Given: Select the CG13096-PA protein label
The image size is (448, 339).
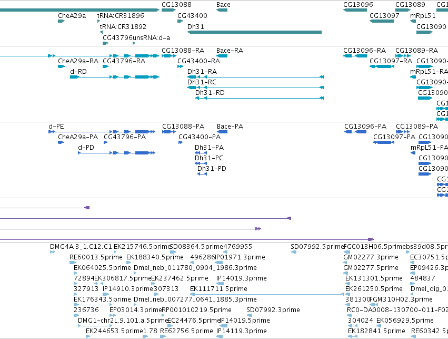Looking at the screenshot, I should [x=365, y=127].
